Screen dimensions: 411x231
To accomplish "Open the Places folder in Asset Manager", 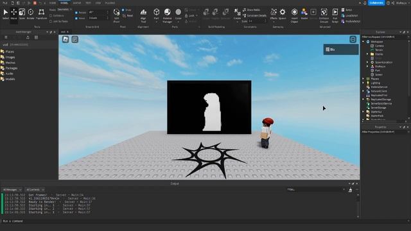I will click(x=8, y=51).
